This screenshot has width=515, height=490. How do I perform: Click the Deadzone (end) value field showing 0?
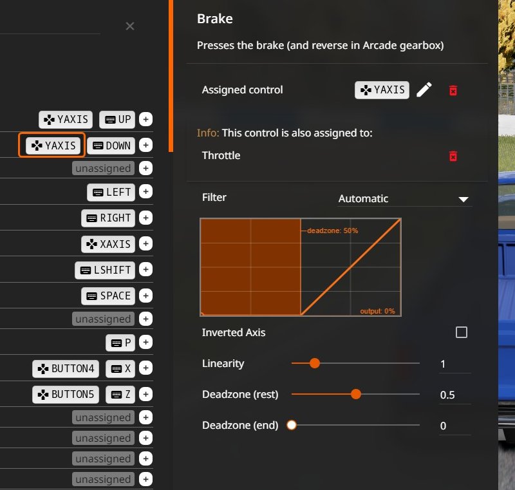[x=455, y=426]
